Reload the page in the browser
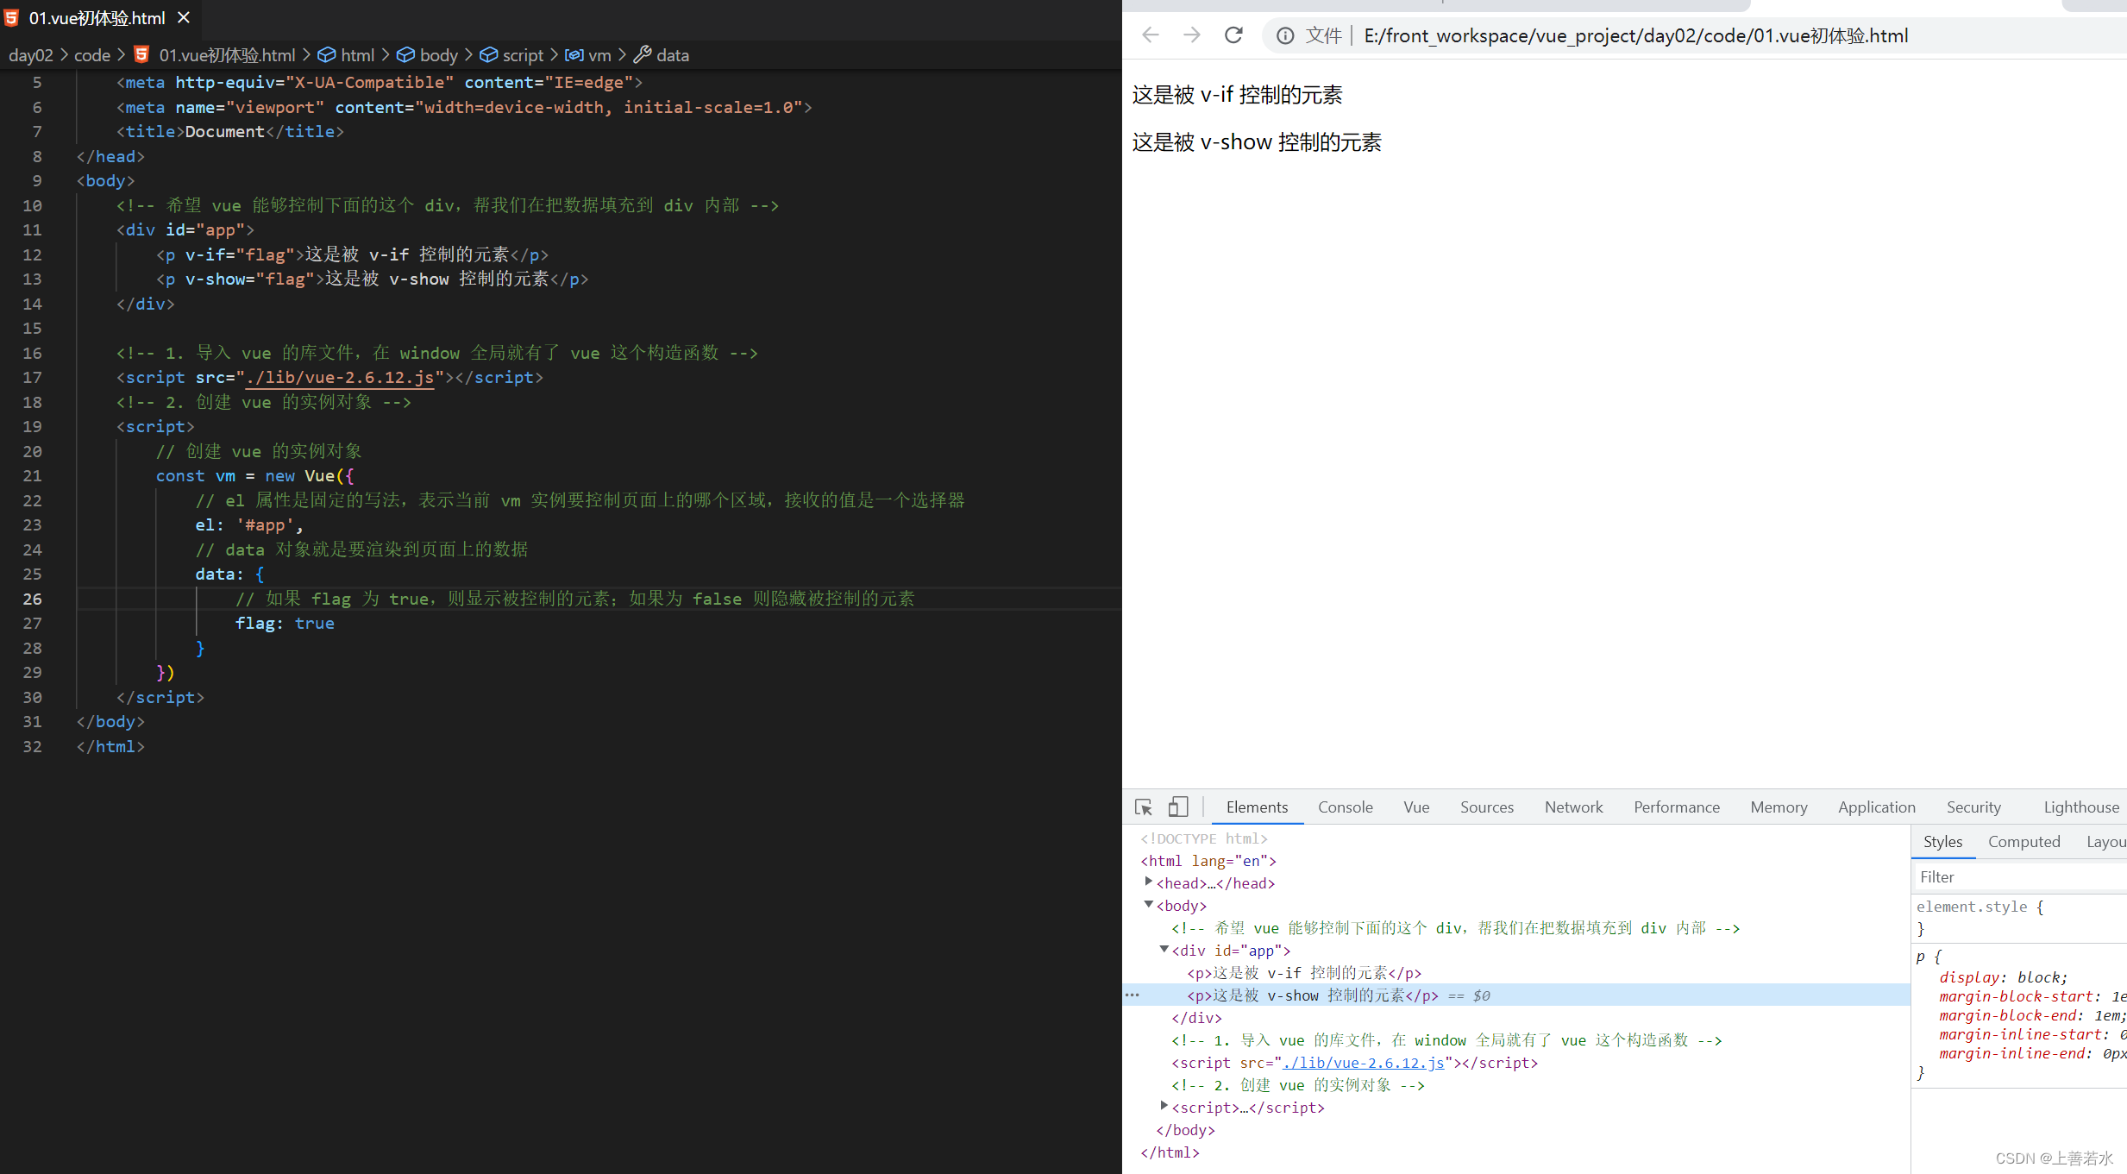2127x1174 pixels. (1233, 35)
